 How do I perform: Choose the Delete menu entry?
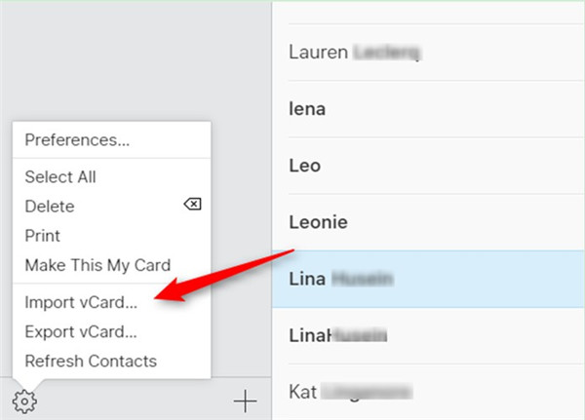click(x=50, y=207)
